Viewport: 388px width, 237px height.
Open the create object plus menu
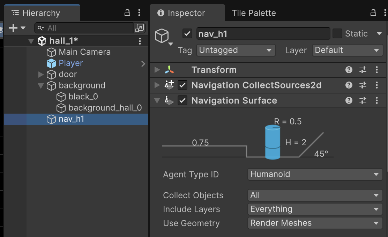pyautogui.click(x=17, y=28)
